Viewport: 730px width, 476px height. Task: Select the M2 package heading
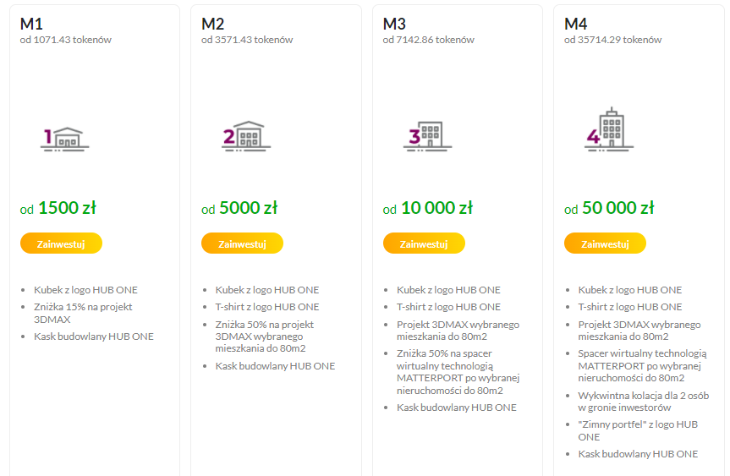(213, 24)
